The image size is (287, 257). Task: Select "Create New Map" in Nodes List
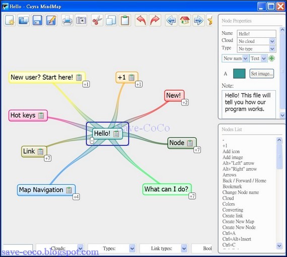pos(238,221)
